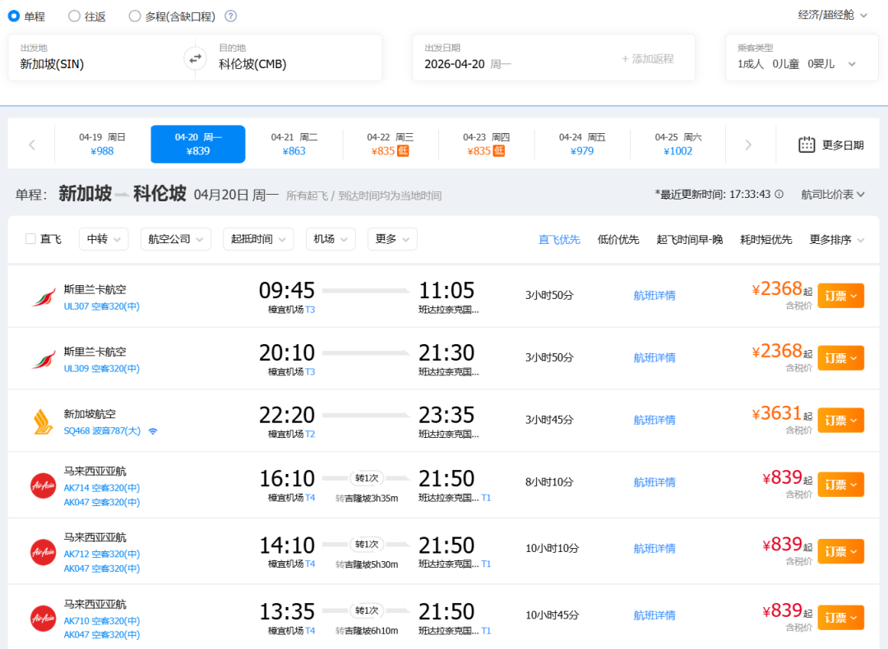The width and height of the screenshot is (888, 649).
Task: Select the 往返 round-trip radio button
Action: click(75, 16)
